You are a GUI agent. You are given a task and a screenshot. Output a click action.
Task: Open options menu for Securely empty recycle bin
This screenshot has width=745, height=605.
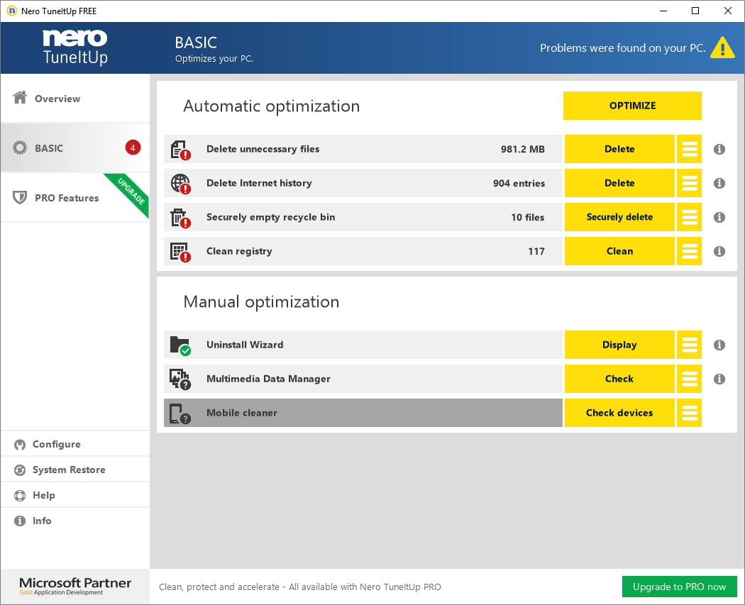click(690, 217)
